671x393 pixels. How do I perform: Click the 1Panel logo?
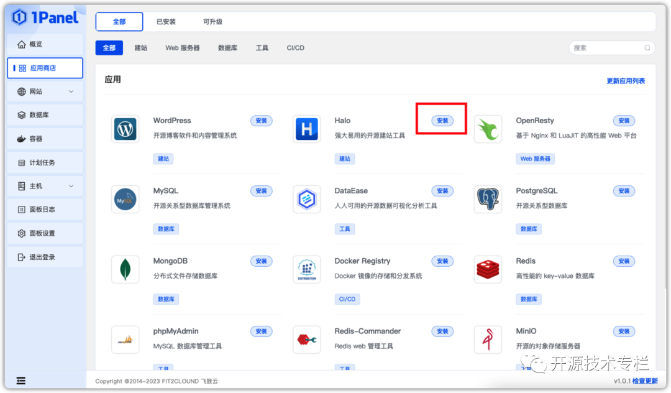pos(45,17)
